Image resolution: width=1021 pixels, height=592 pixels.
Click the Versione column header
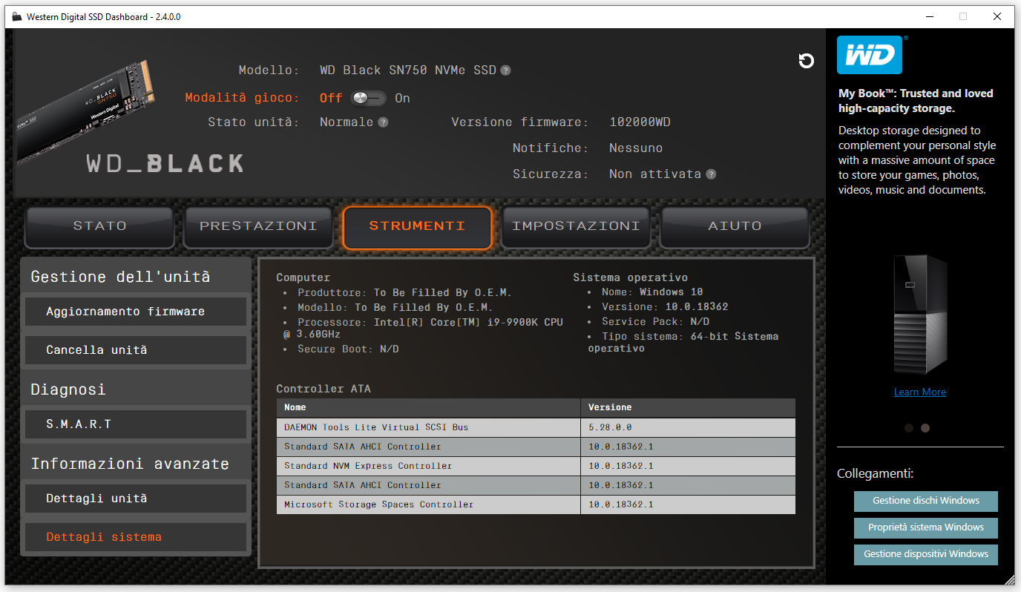point(688,407)
